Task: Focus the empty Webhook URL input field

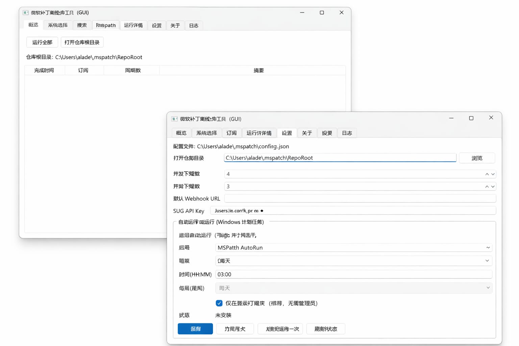Action: pyautogui.click(x=360, y=199)
